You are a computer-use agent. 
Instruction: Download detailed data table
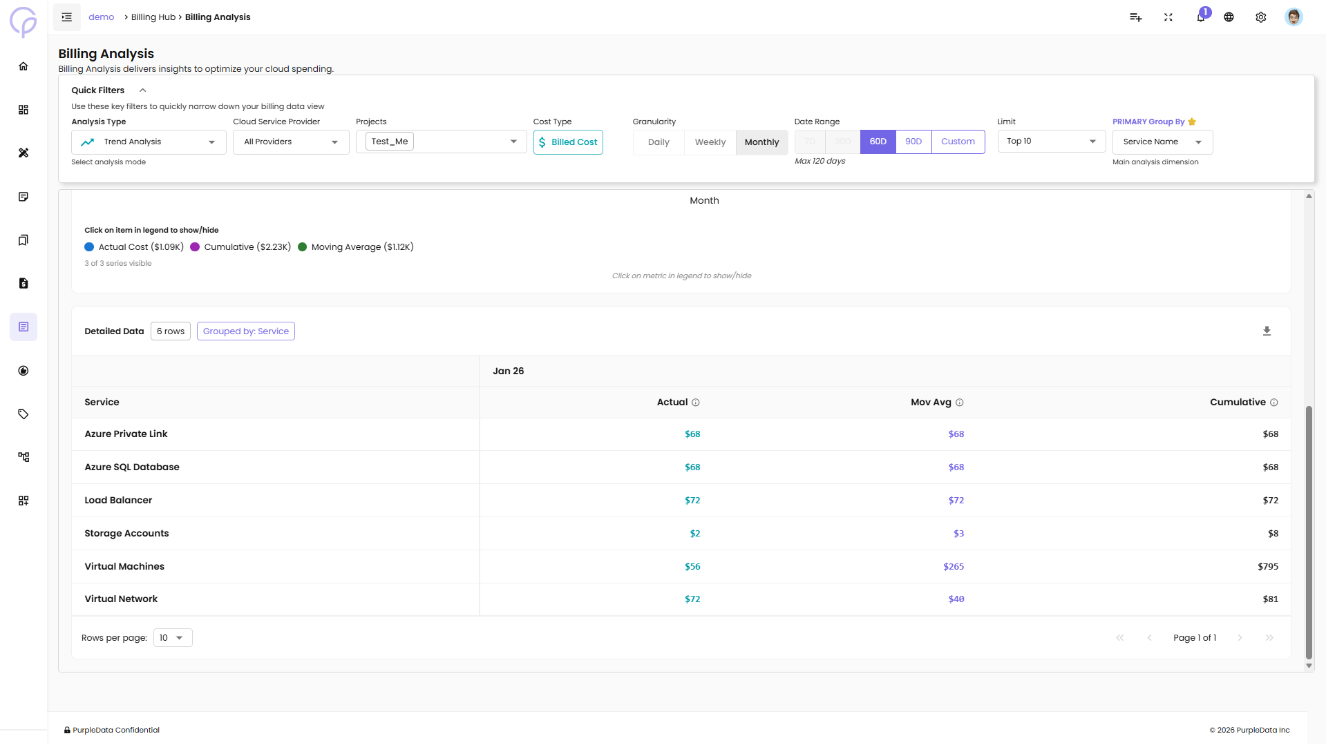click(1267, 331)
